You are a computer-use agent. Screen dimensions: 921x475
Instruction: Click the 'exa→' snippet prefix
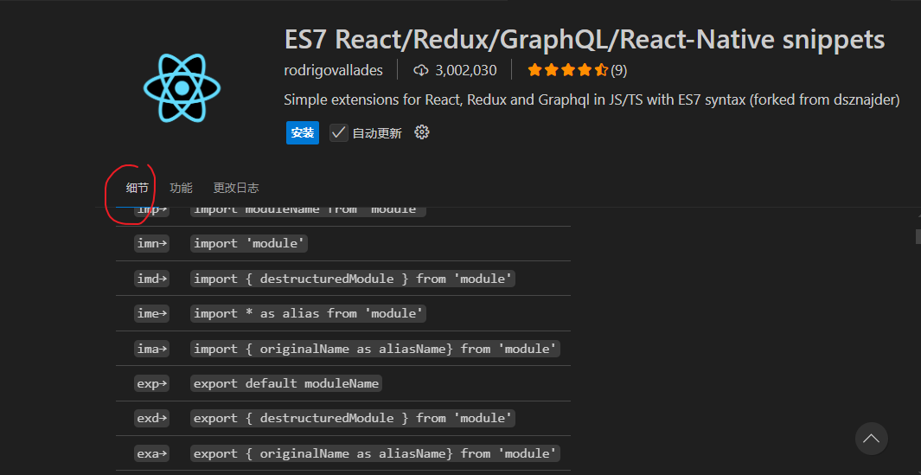151,453
